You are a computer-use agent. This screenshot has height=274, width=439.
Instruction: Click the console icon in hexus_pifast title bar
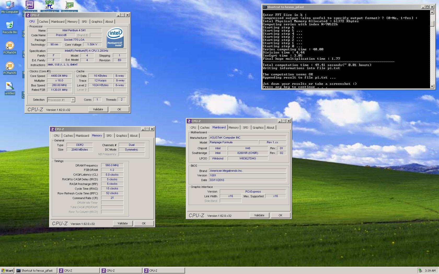pos(265,7)
